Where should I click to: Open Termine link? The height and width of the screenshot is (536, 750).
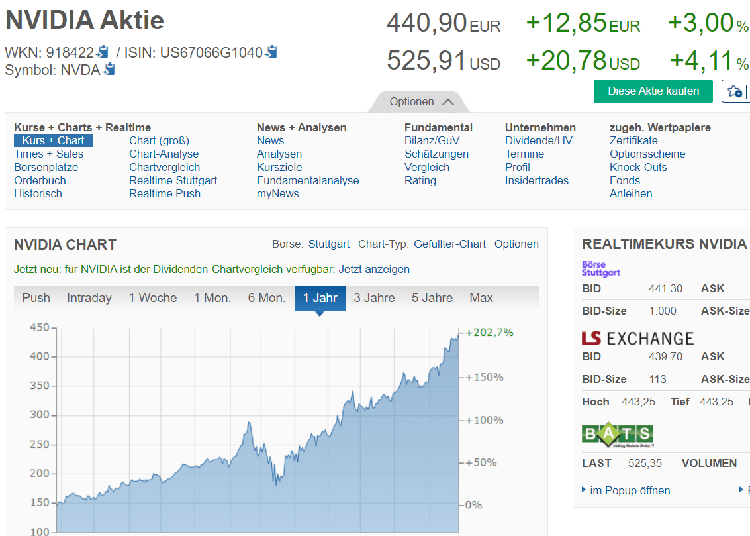pos(525,154)
